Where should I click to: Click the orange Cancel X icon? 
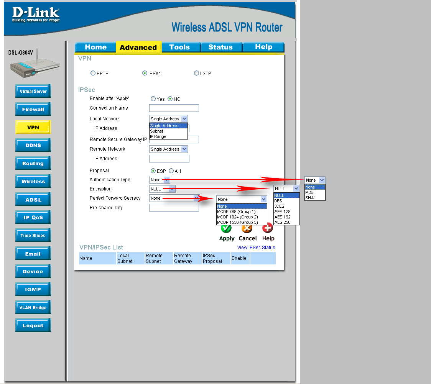(247, 229)
